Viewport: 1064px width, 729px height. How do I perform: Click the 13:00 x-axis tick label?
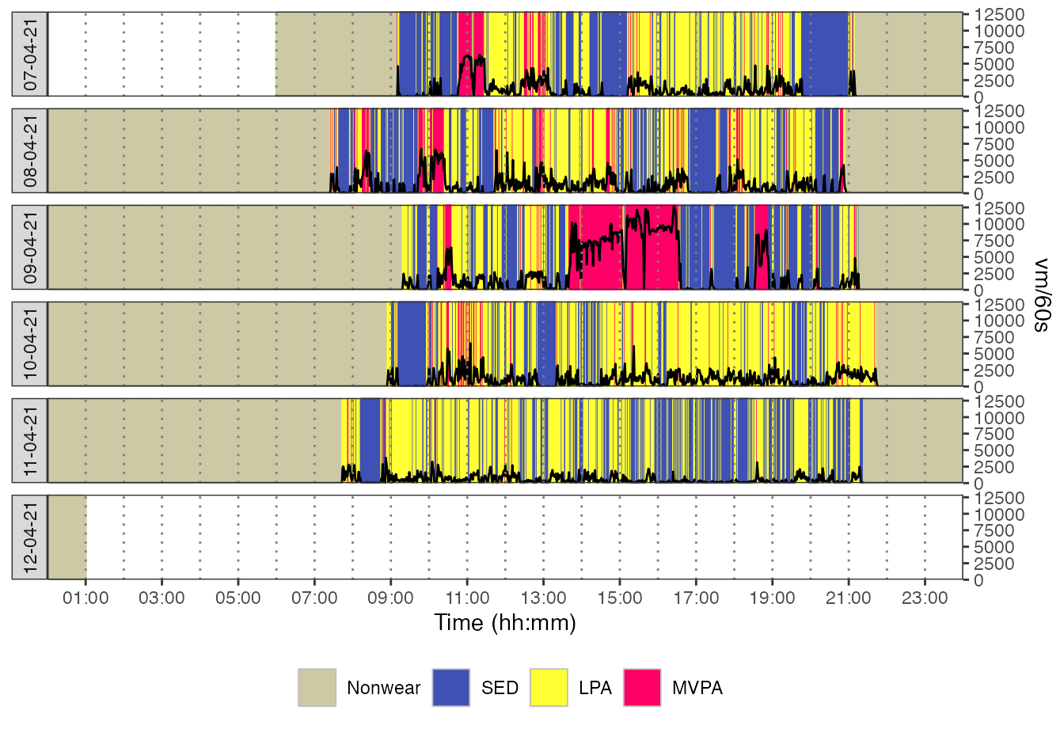[x=543, y=598]
